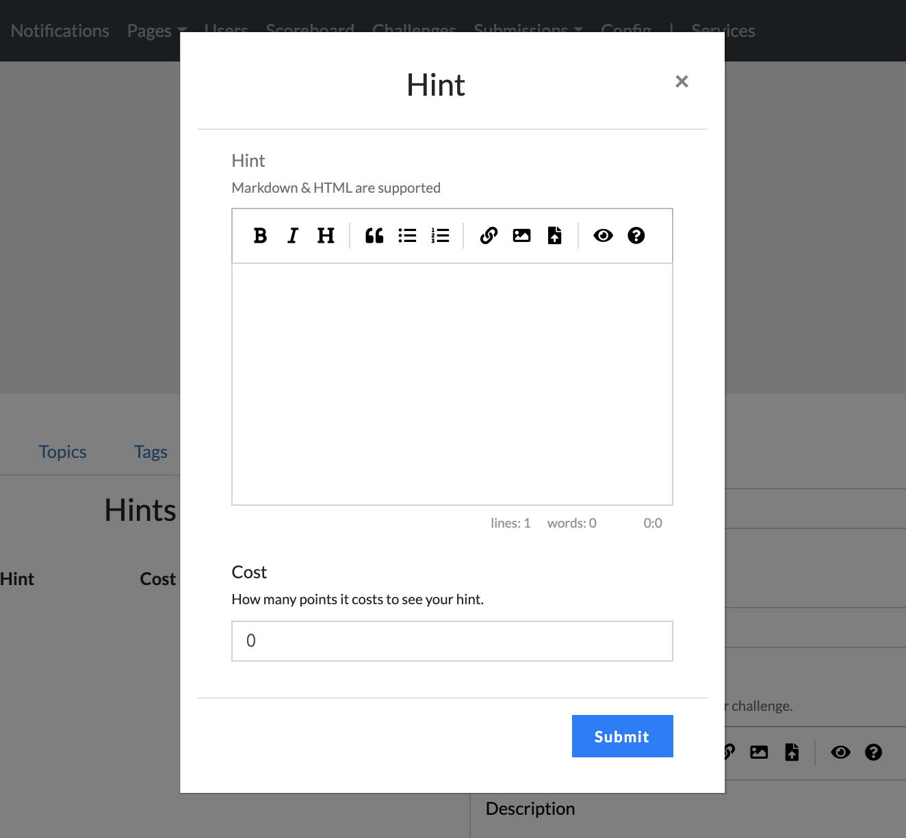Toggle preview in background description editor
Viewport: 906px width, 838px height.
(840, 753)
